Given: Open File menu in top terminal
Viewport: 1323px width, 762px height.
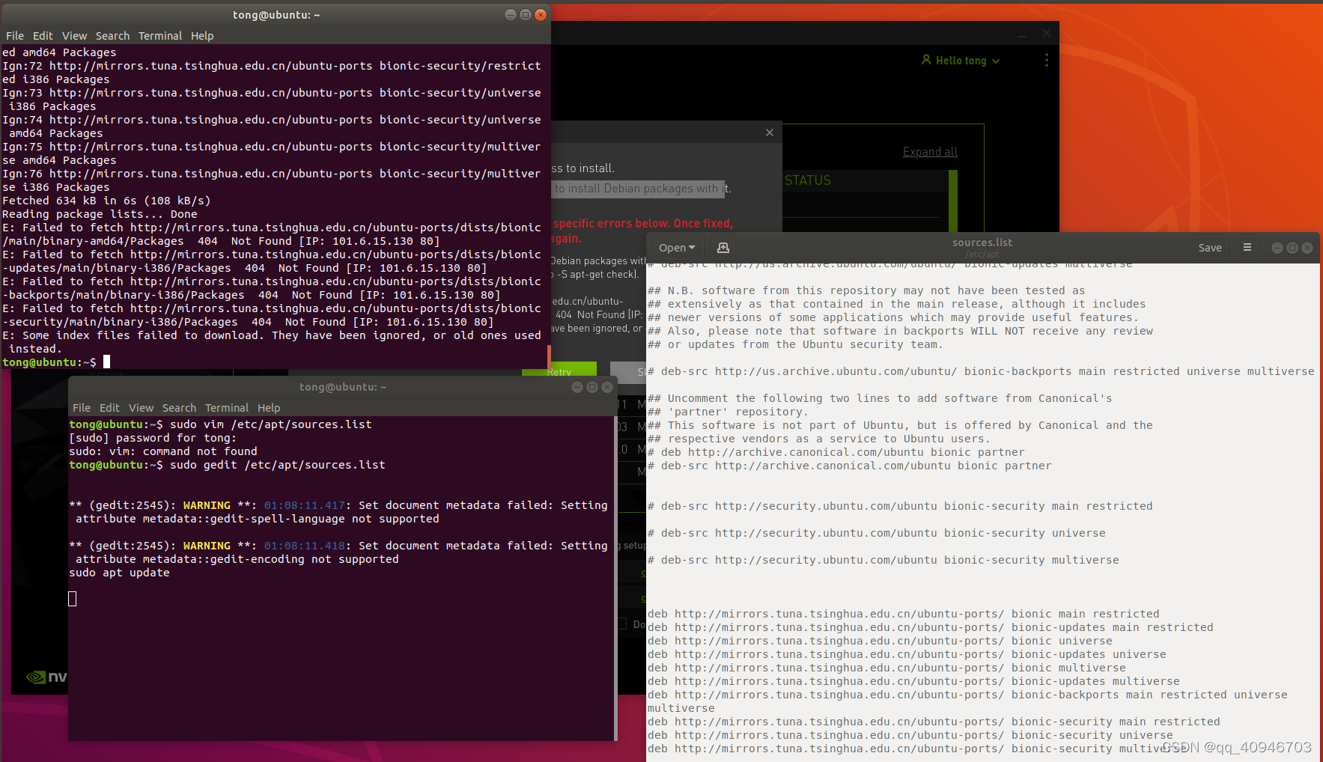Looking at the screenshot, I should click(x=15, y=36).
